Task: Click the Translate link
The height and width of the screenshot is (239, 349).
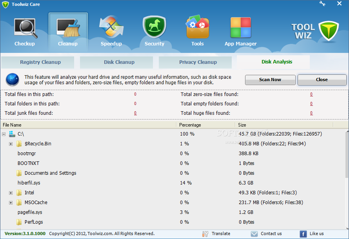Action: (221, 234)
